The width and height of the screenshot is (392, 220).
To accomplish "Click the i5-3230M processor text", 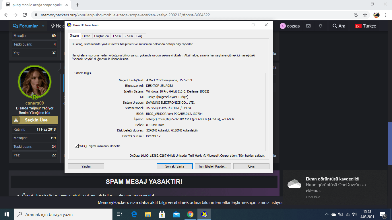I will 190,119.
